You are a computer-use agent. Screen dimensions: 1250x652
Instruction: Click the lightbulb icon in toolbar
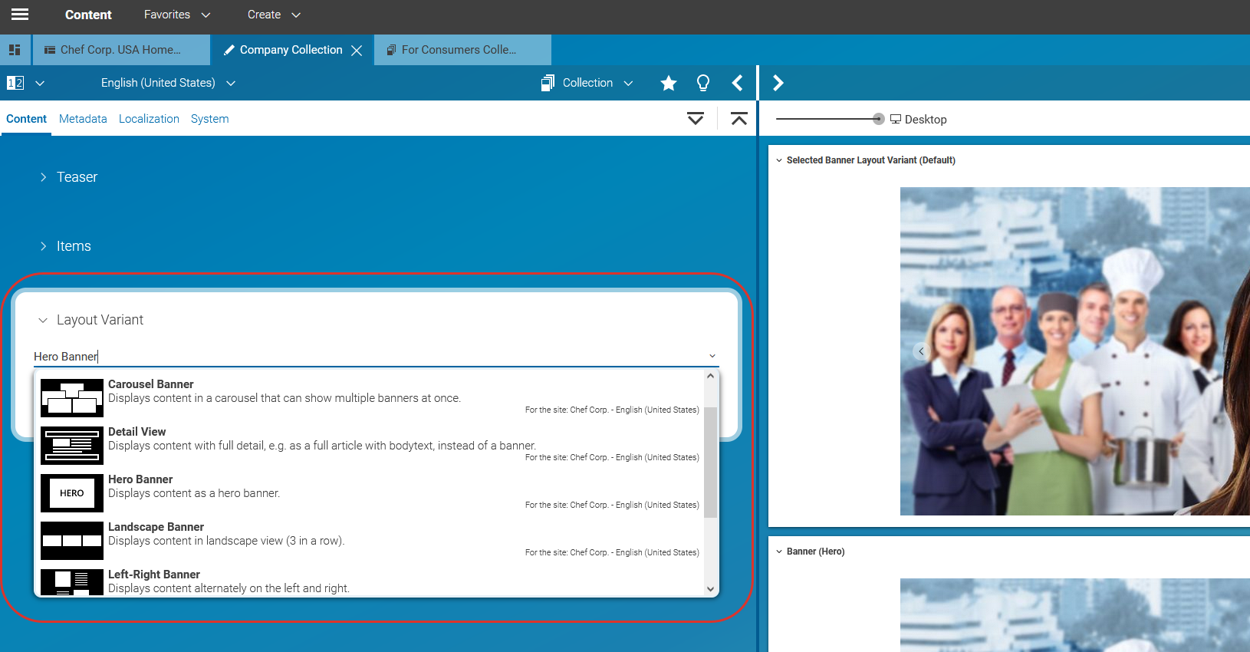(x=702, y=83)
